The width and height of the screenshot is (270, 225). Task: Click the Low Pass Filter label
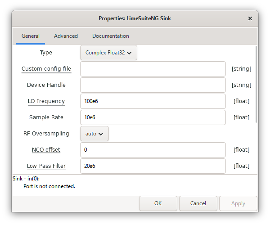46,166
